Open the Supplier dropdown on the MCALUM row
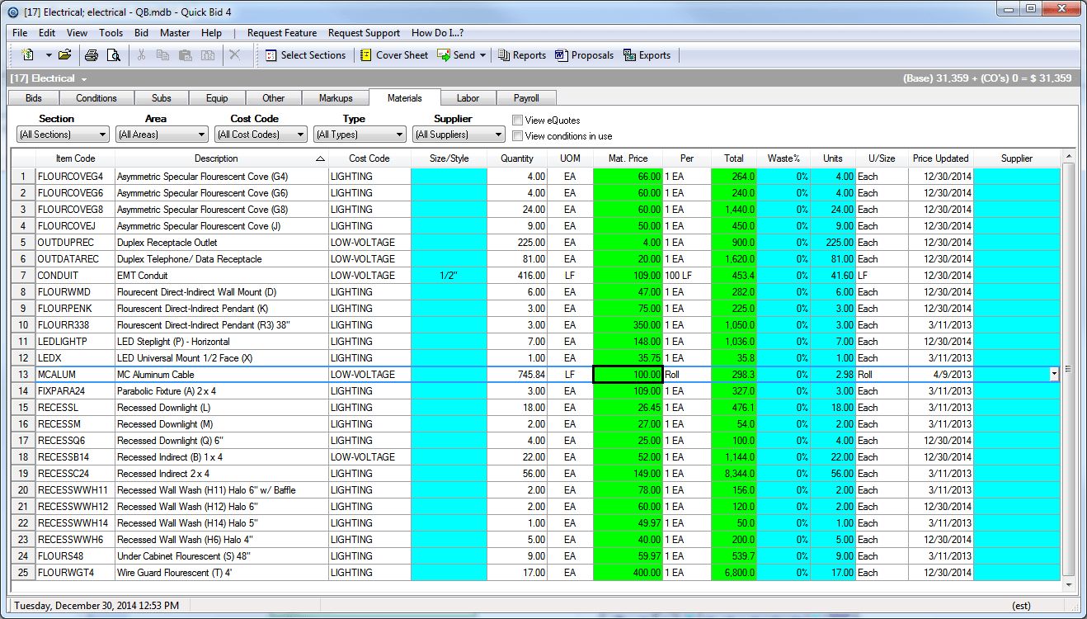Viewport: 1087px width, 619px height. 1054,375
